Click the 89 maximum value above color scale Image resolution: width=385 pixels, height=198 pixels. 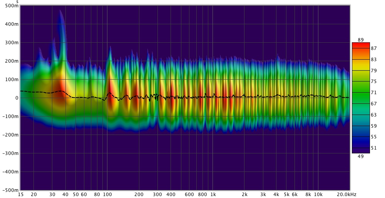pos(361,40)
